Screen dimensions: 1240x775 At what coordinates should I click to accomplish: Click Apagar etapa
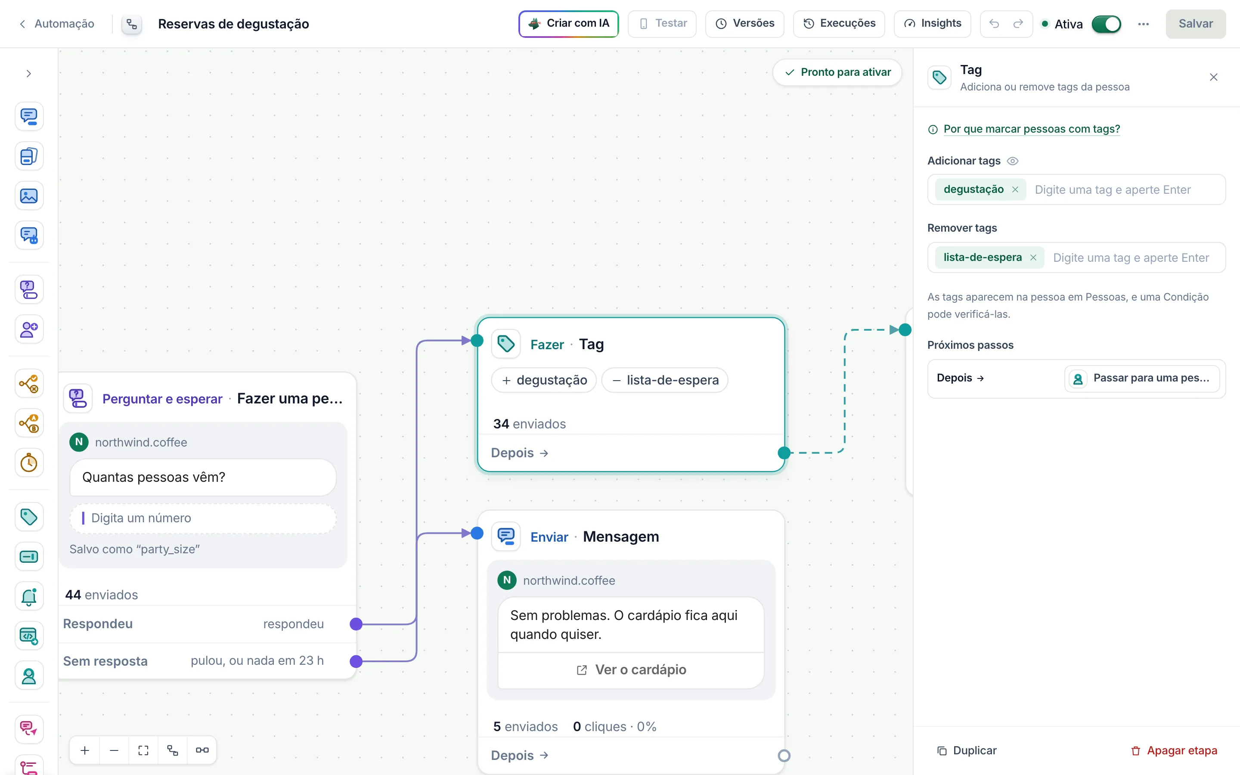pyautogui.click(x=1174, y=750)
